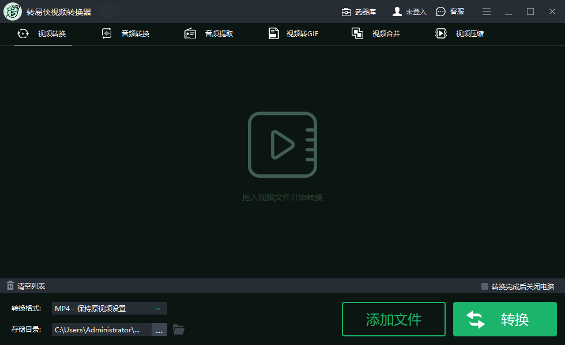The height and width of the screenshot is (345, 565).
Task: Click the trash icon to clear list
Action: pyautogui.click(x=10, y=285)
